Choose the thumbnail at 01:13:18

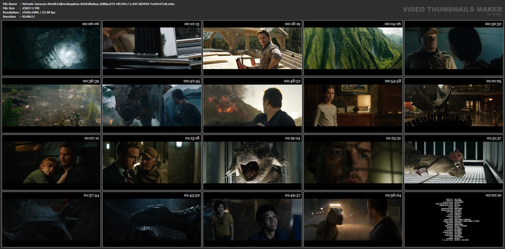point(152,162)
